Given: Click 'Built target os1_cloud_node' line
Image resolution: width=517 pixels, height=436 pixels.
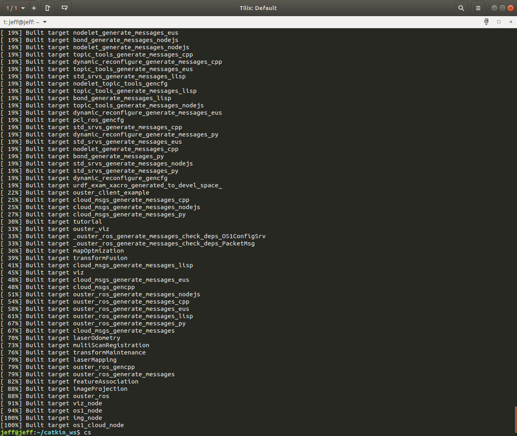Looking at the screenshot, I should [x=62, y=425].
